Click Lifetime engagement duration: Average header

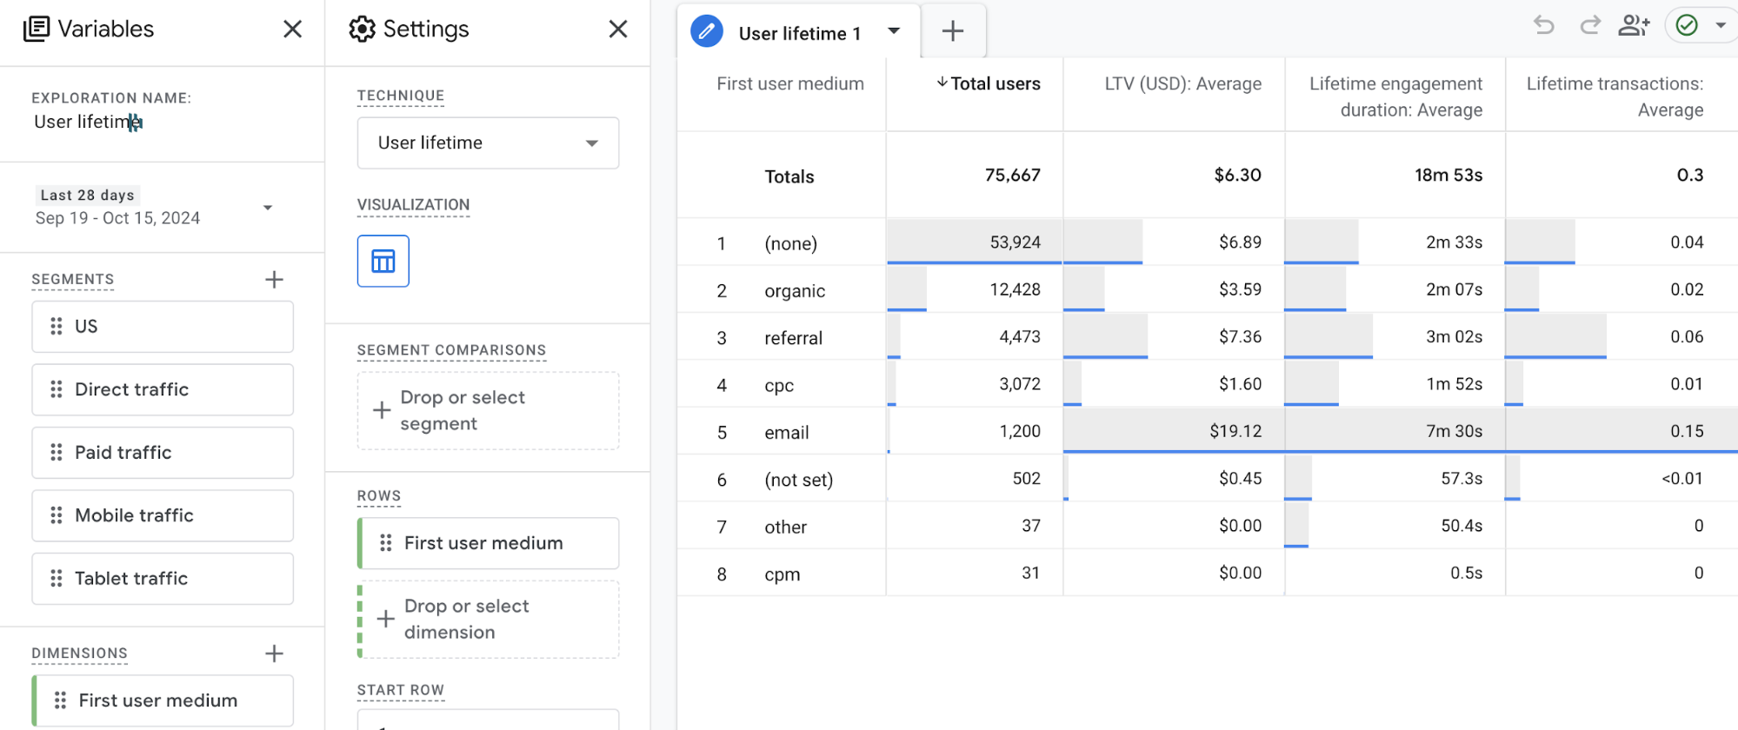pyautogui.click(x=1395, y=96)
